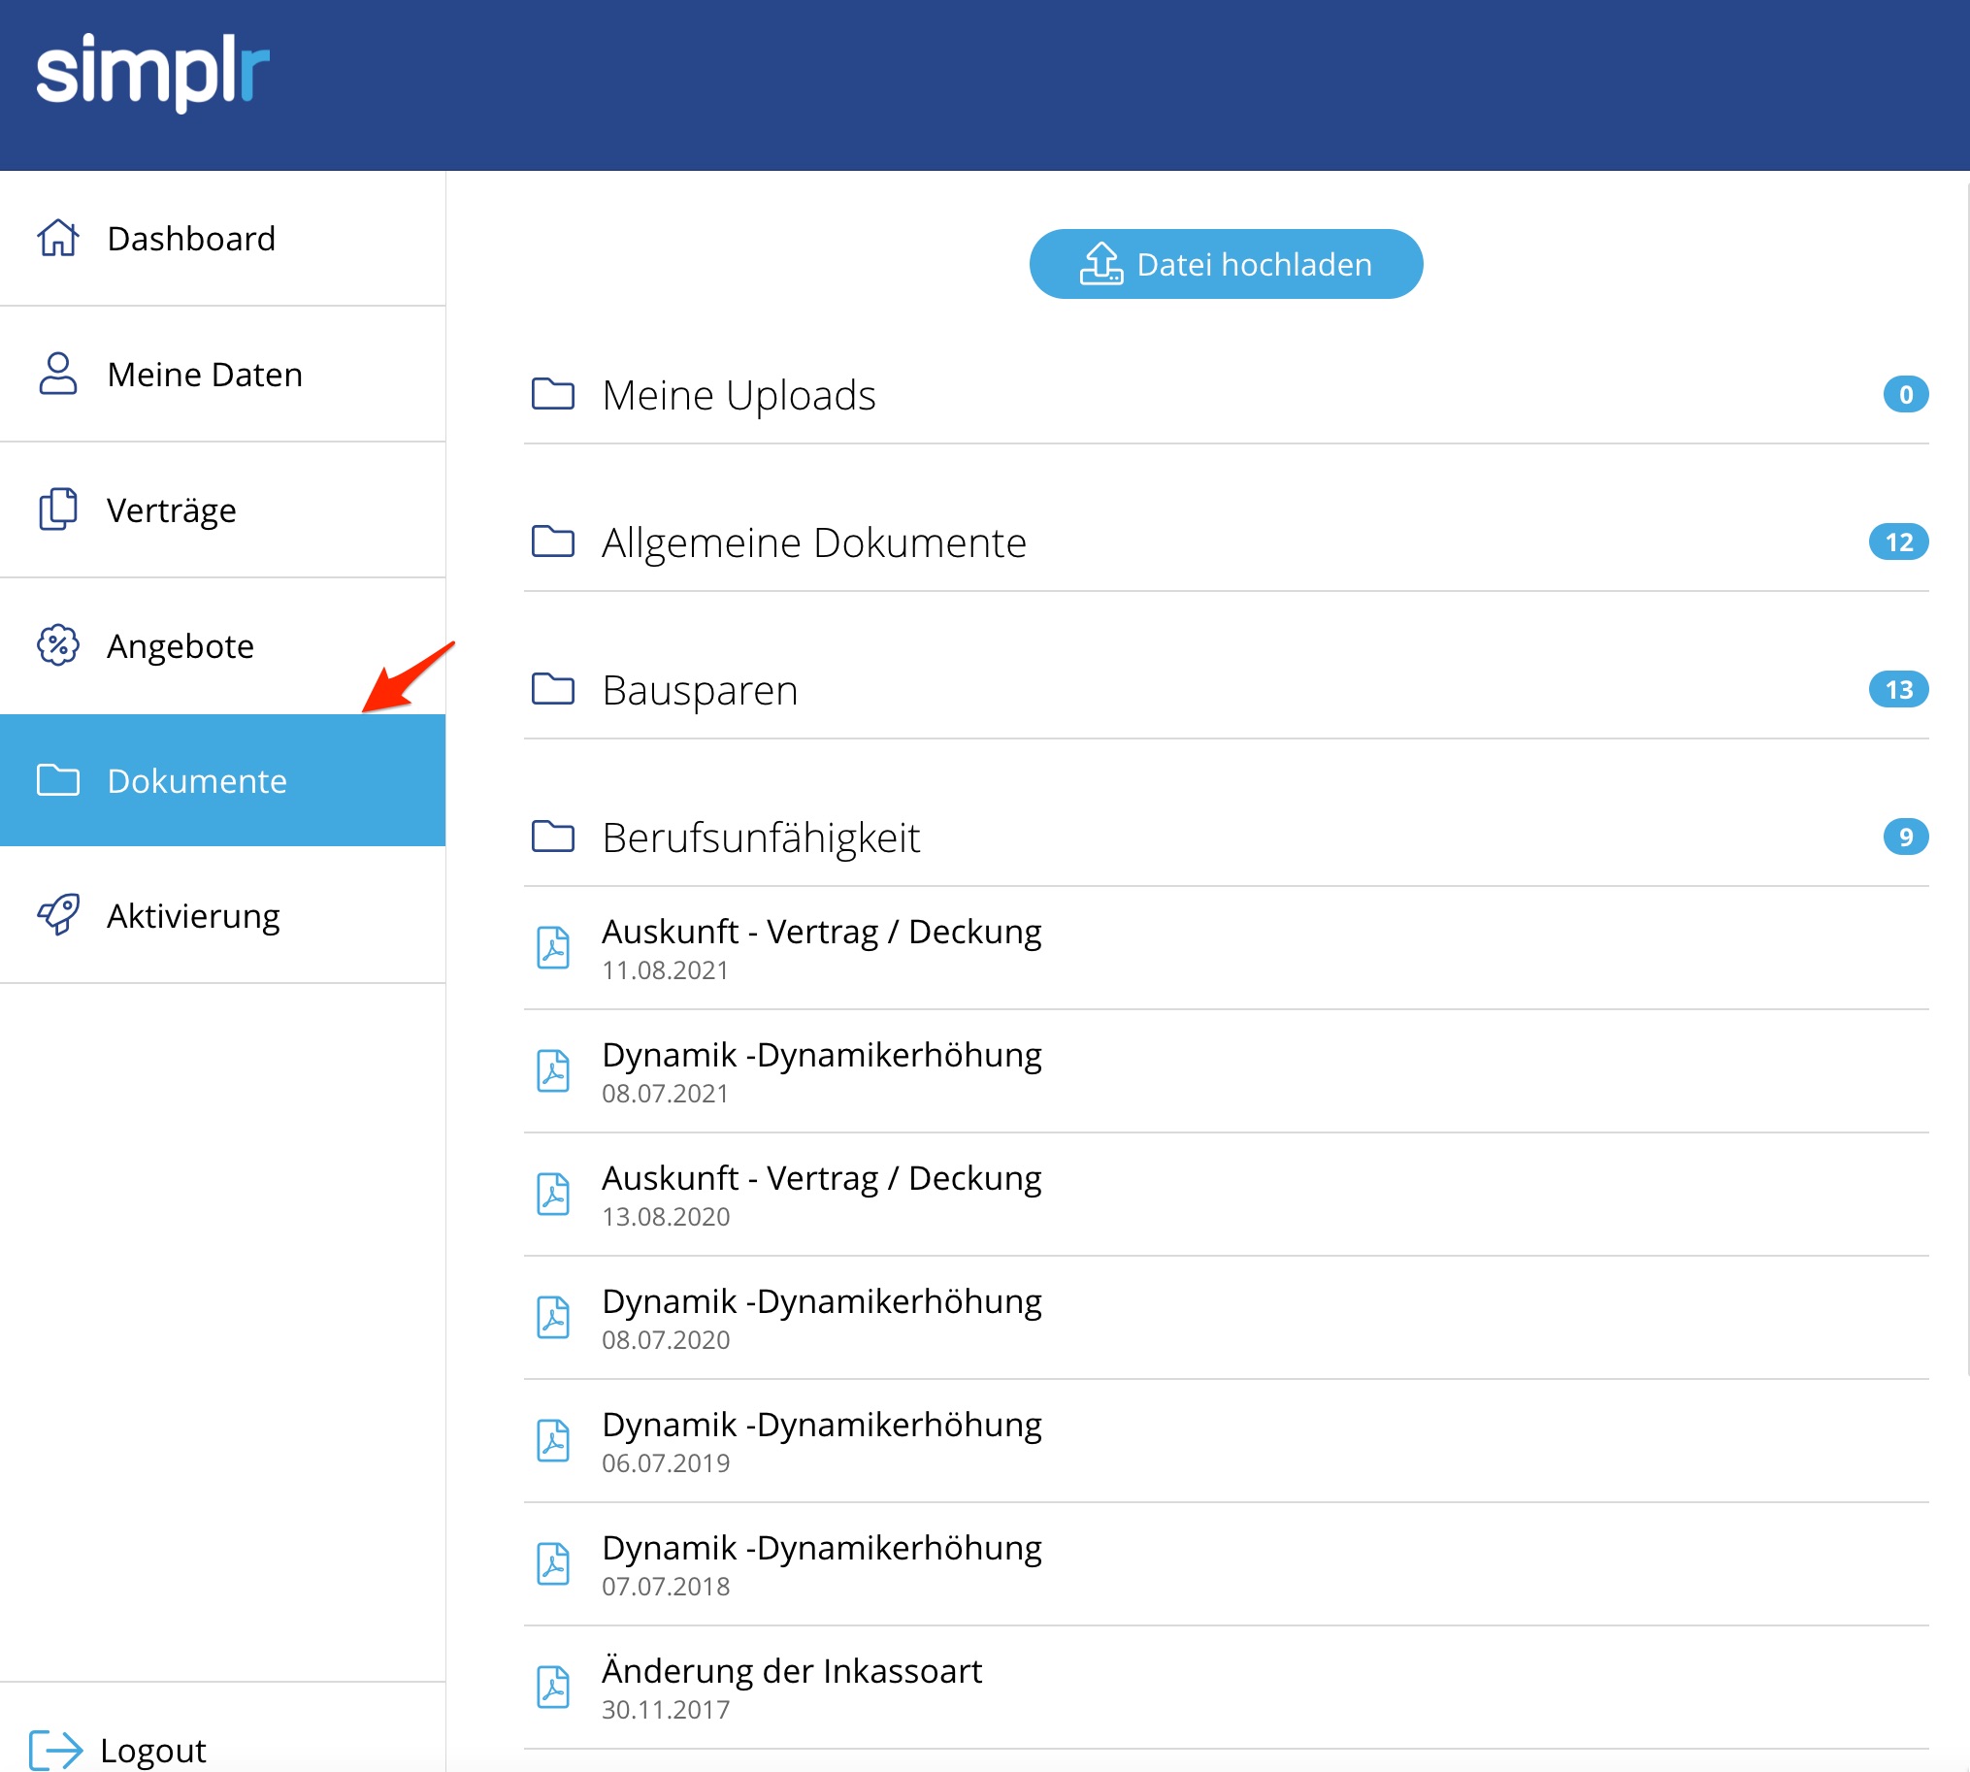Viewport: 1970px width, 1772px height.
Task: Open the Verträge menu item
Action: click(172, 510)
